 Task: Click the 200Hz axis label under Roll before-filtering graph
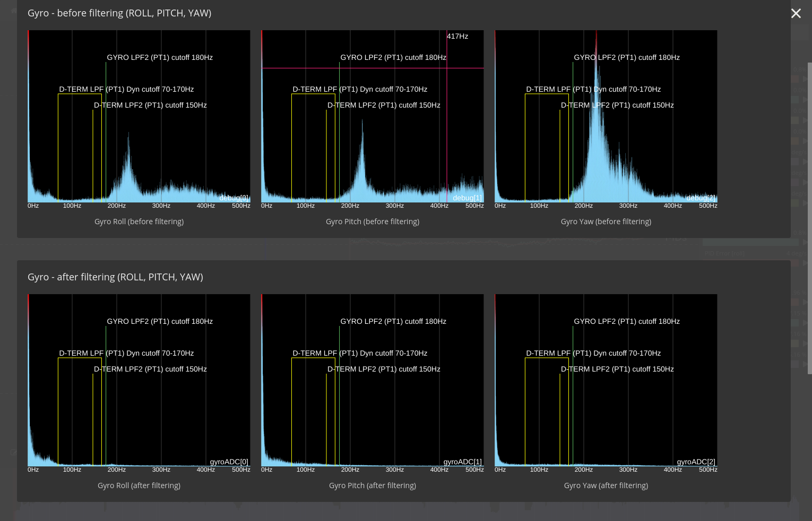tap(117, 206)
